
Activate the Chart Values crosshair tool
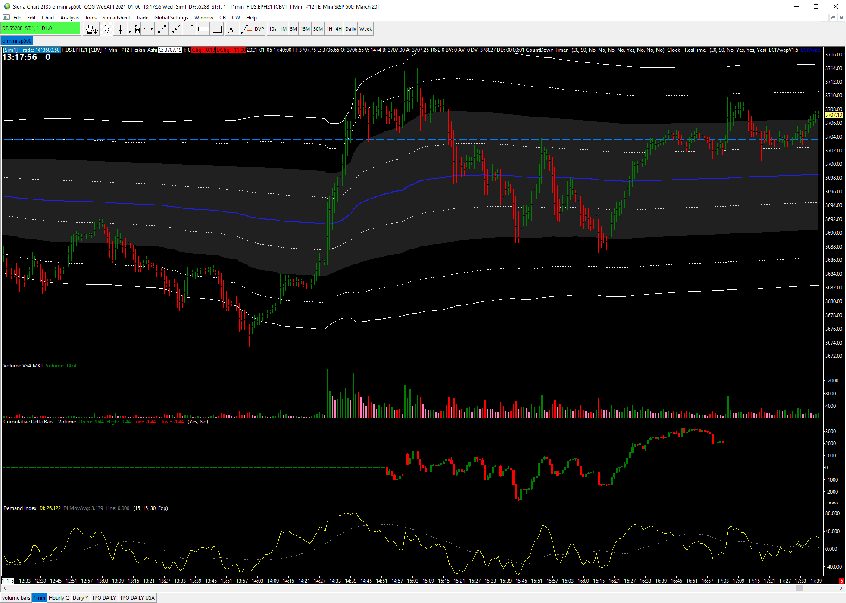point(121,29)
